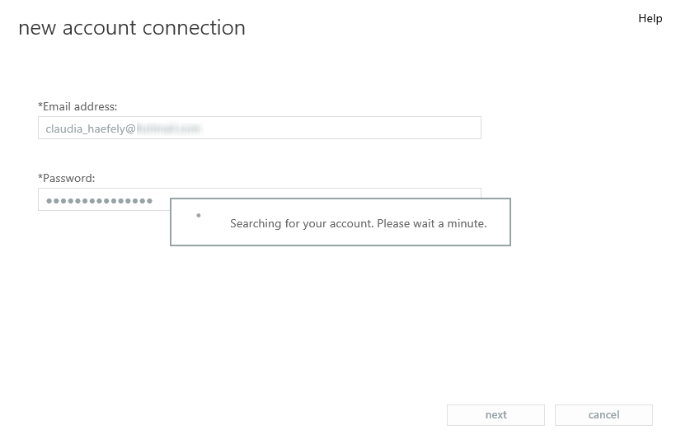The width and height of the screenshot is (681, 444).
Task: Click the 'Please wait a minute' text
Action: point(432,223)
